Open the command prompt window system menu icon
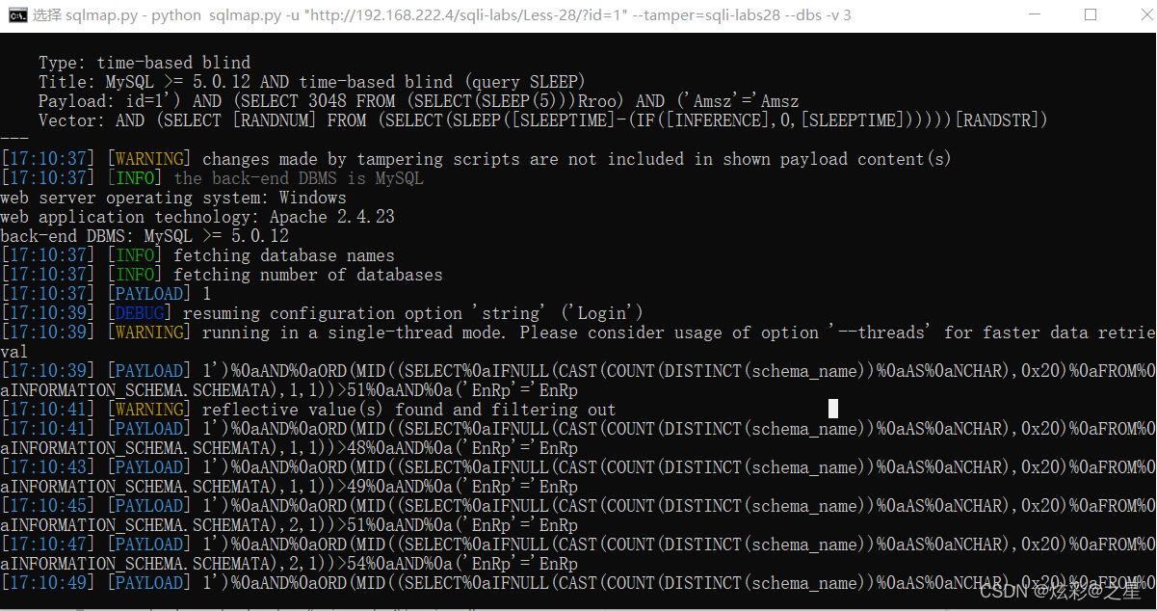 tap(16, 14)
